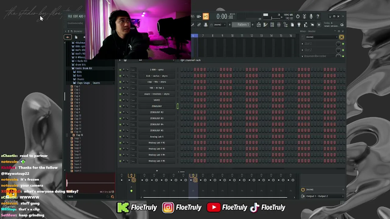Click the browser search magnifier icon
The width and height of the screenshot is (390, 219).
tap(112, 197)
